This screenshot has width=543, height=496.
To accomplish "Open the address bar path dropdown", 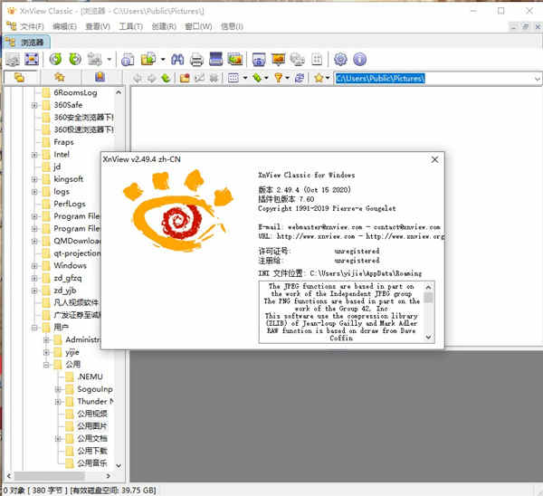I will coord(537,79).
